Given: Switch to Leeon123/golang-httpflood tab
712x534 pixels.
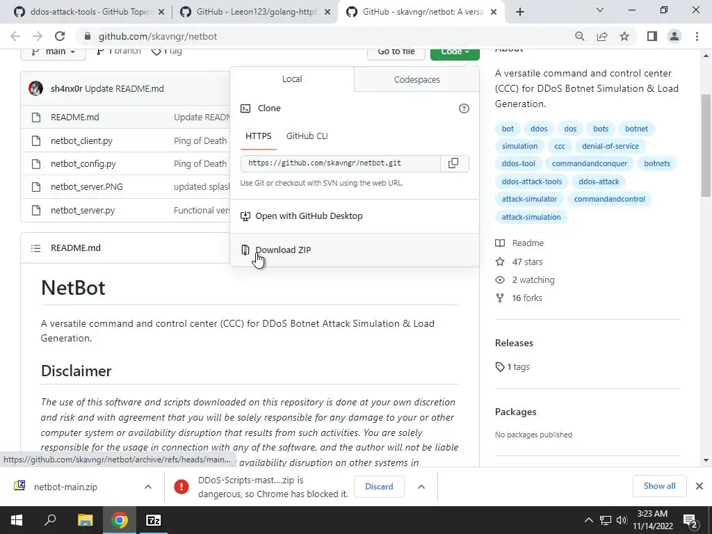Looking at the screenshot, I should 254,12.
